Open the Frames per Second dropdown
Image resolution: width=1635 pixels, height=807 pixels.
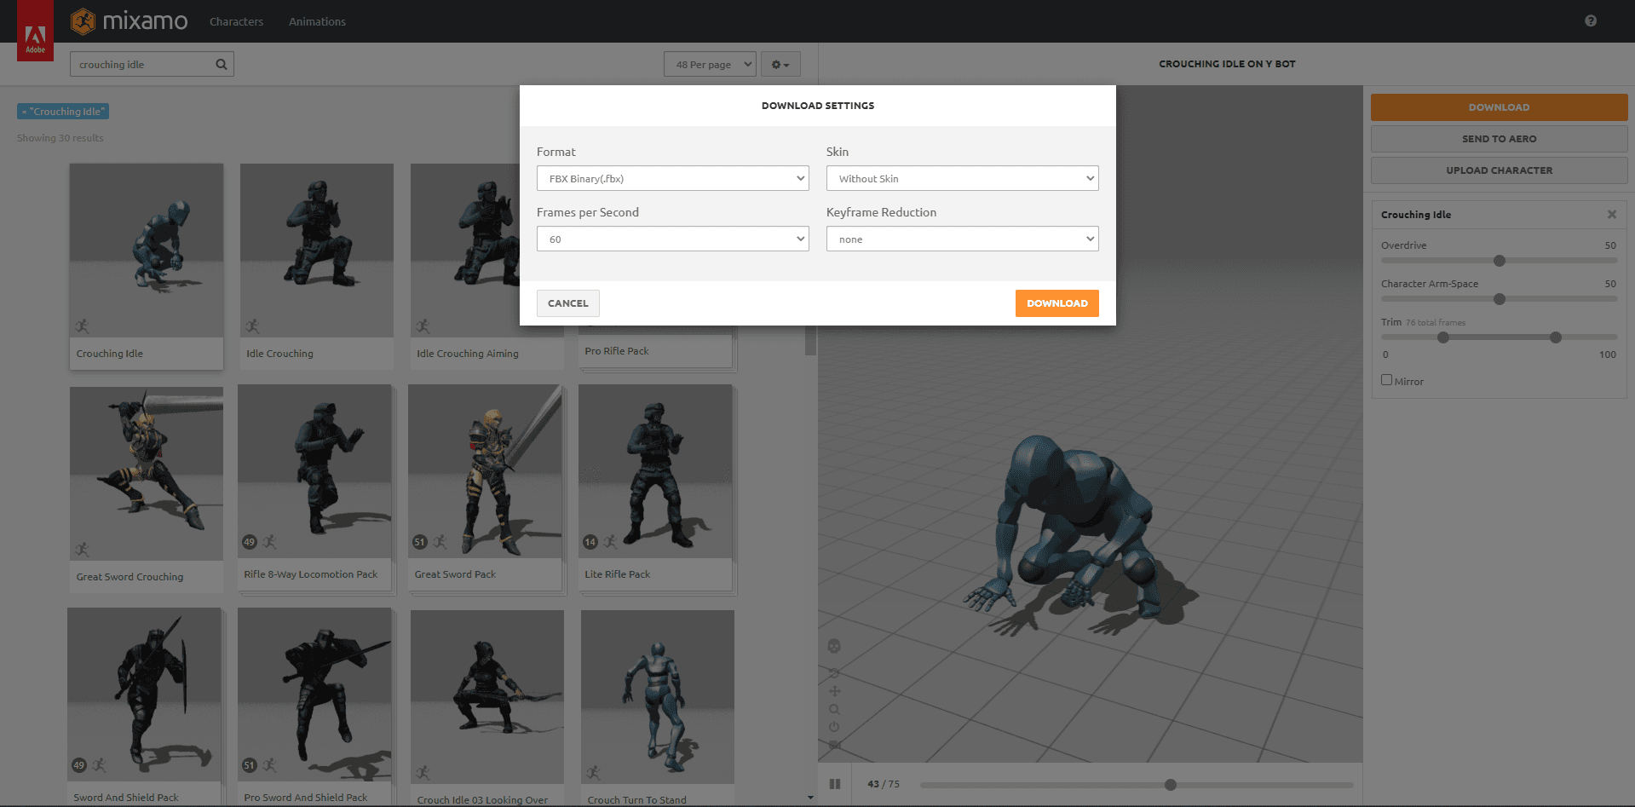673,239
